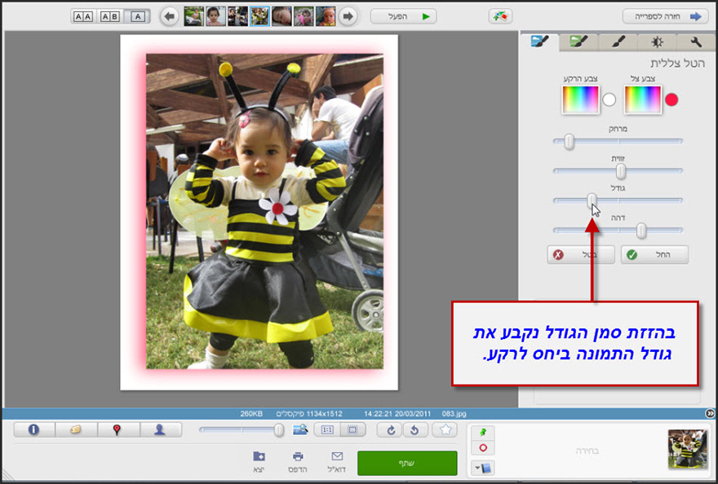Rotate the photo counterclockwise
This screenshot has height=484, width=718.
(x=414, y=429)
